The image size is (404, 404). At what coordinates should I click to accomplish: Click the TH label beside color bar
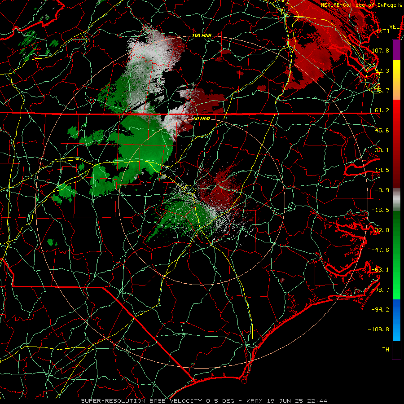pos(386,350)
